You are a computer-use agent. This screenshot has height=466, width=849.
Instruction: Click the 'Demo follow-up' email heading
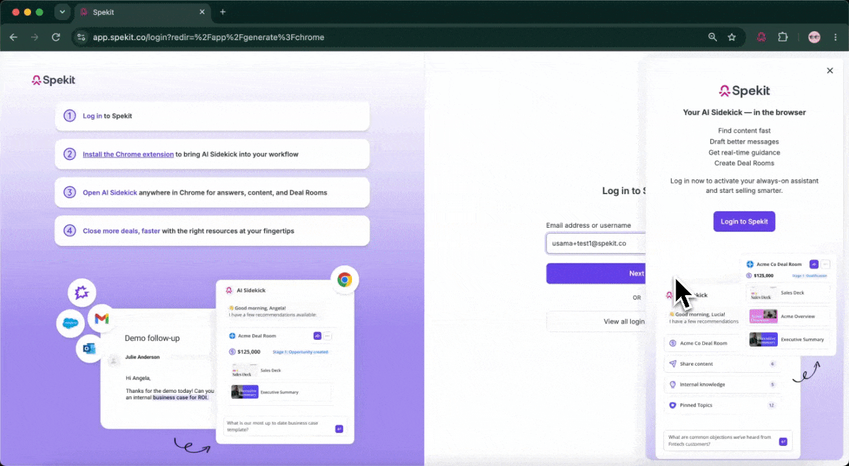coord(152,338)
